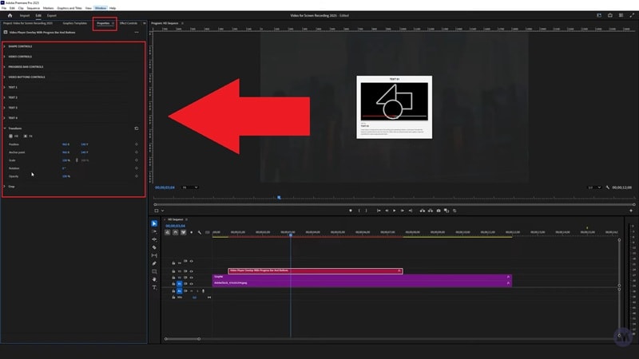Toggle the Opacity animation stopwatch

pyautogui.click(x=137, y=176)
